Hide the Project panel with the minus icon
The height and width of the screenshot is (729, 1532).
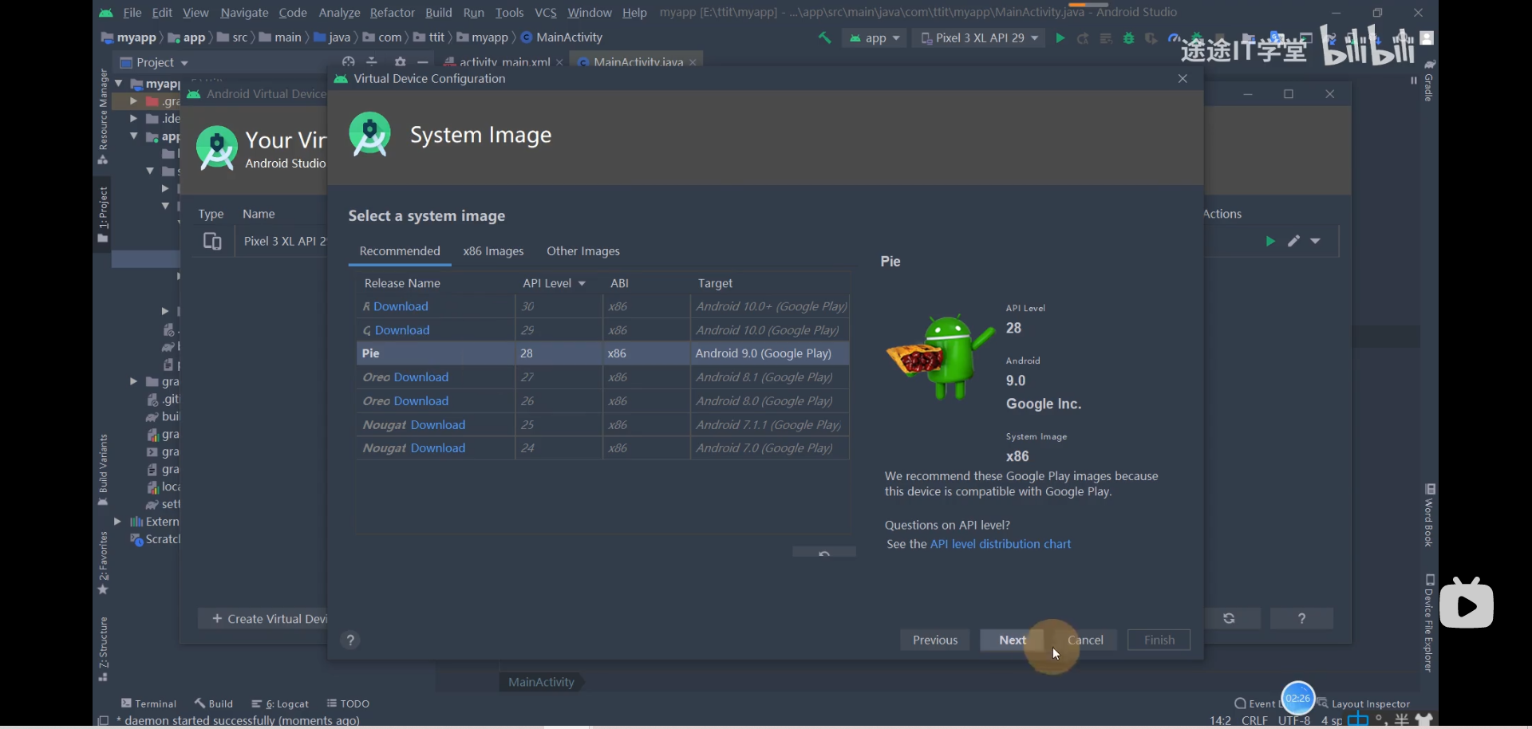coord(423,61)
